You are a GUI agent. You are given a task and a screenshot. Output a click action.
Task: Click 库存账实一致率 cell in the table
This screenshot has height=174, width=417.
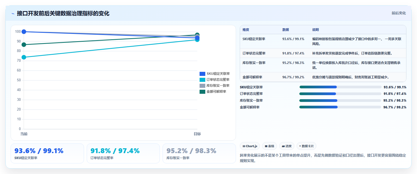click(x=254, y=63)
